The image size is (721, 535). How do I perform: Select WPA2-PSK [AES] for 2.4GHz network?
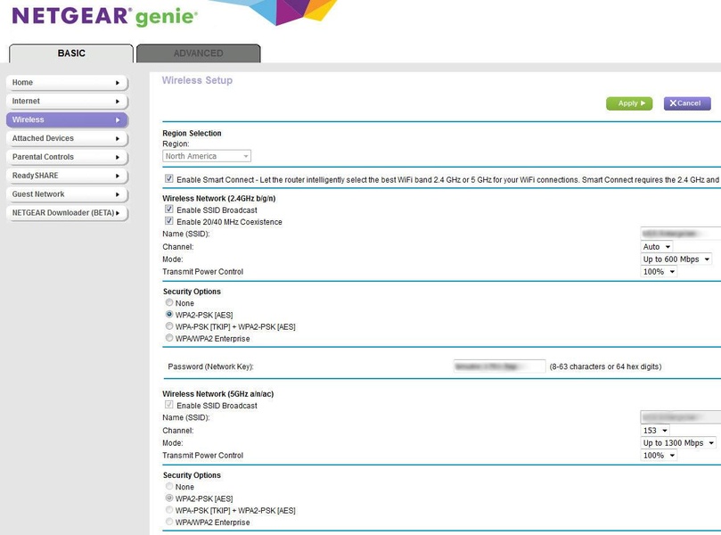tap(169, 315)
